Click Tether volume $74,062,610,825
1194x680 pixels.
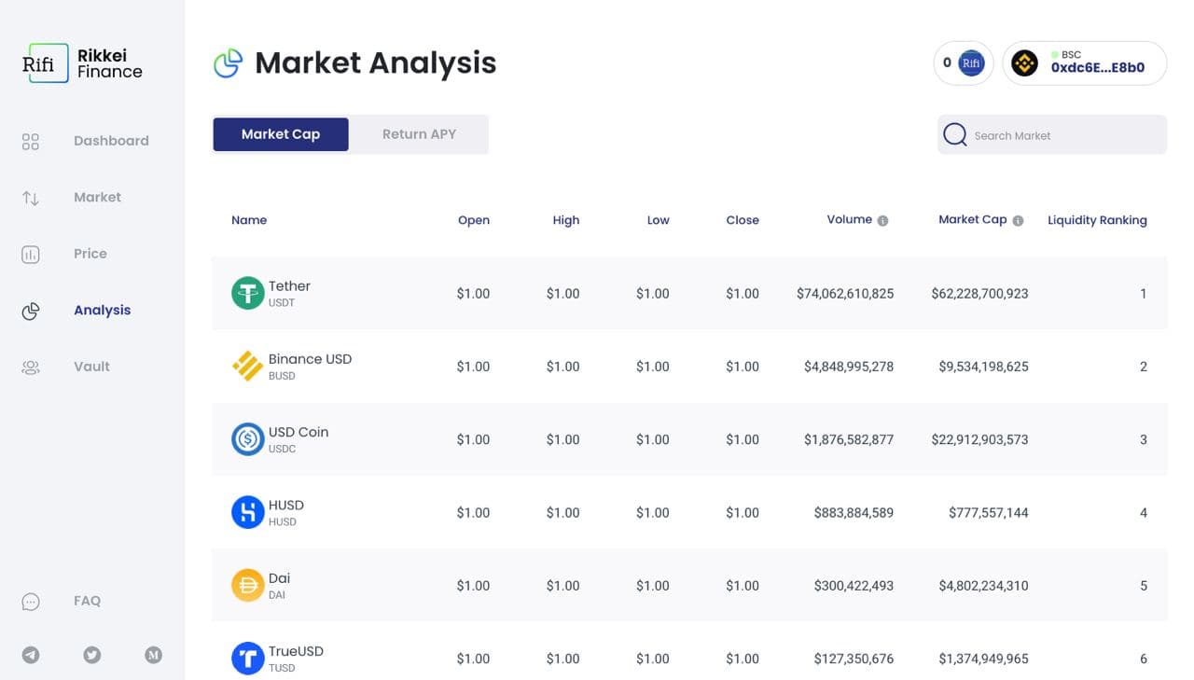845,294
